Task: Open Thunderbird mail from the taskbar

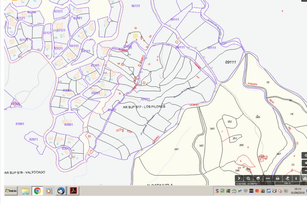Action: point(61,191)
